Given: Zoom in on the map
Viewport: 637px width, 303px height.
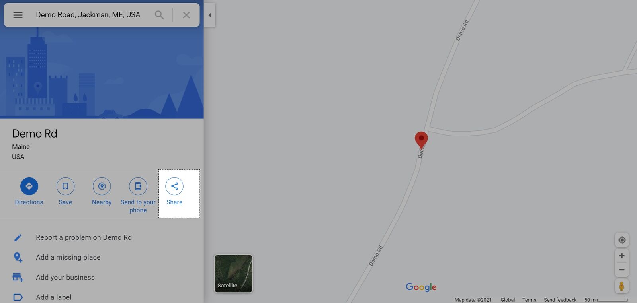Looking at the screenshot, I should coord(622,256).
